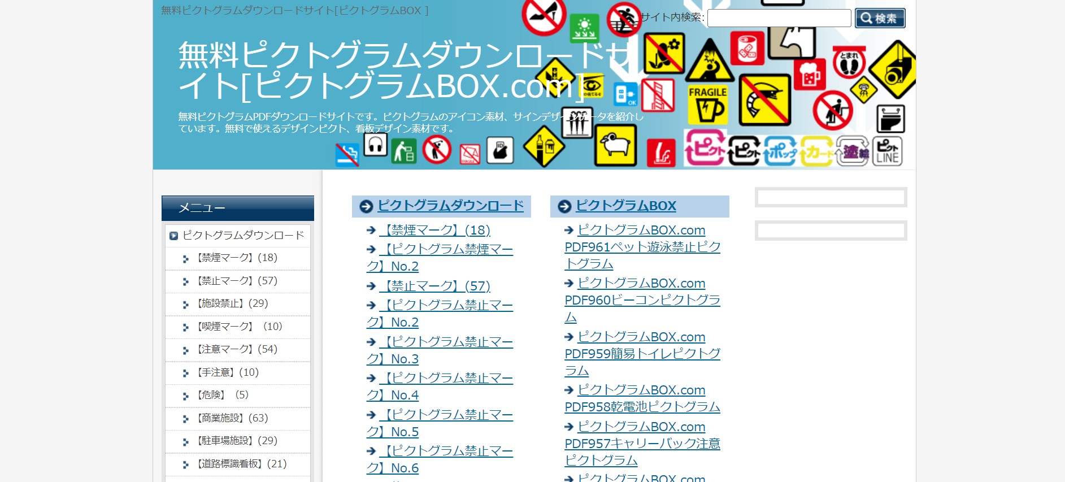Open PDF960ビーコンピクトグラム link
Viewport: 1065px width, 482px height.
[642, 300]
